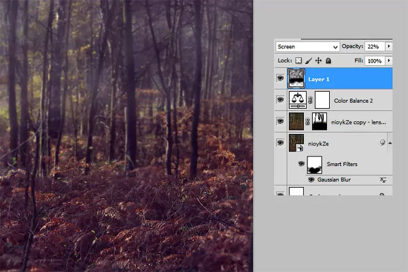Toggle Lock image pixels brush icon
Screen dimensions: 408x272
tap(308, 61)
